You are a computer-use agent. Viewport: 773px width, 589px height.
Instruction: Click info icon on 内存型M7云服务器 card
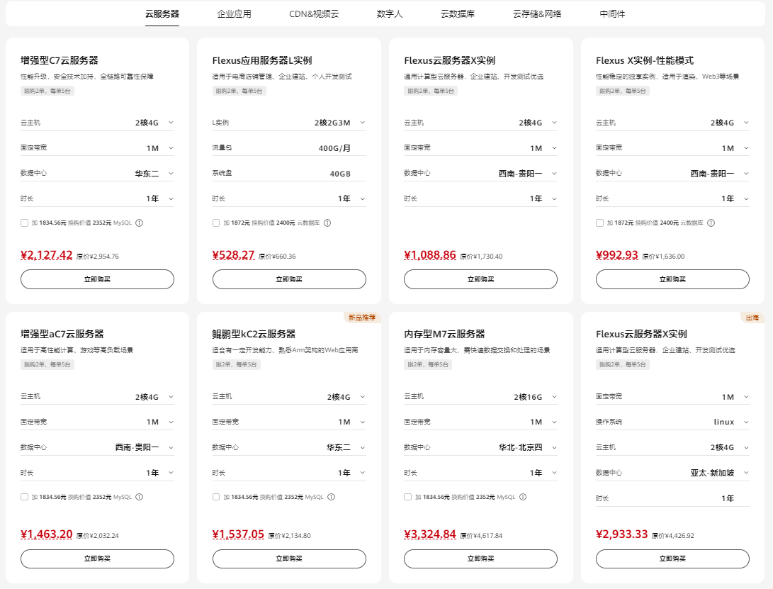tap(523, 497)
